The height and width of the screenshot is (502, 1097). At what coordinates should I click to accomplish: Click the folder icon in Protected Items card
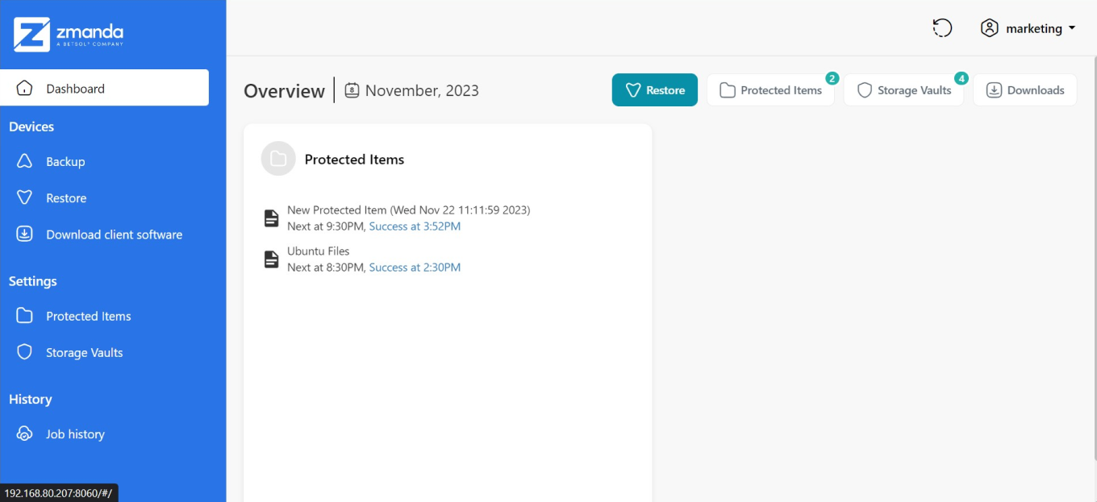coord(278,160)
